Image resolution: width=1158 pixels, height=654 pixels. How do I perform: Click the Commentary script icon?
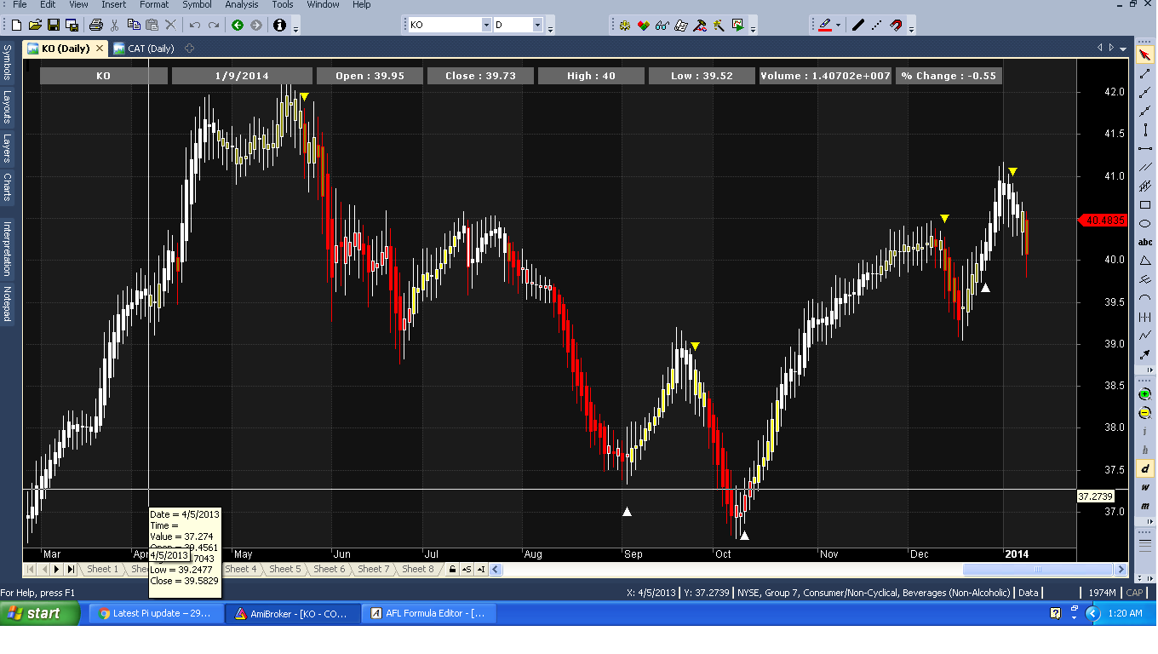pyautogui.click(x=680, y=26)
